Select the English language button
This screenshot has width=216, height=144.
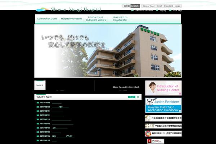coord(135,6)
